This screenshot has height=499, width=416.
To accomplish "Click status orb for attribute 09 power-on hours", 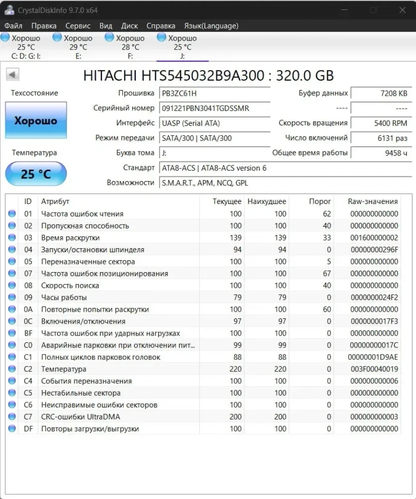I will [12, 297].
